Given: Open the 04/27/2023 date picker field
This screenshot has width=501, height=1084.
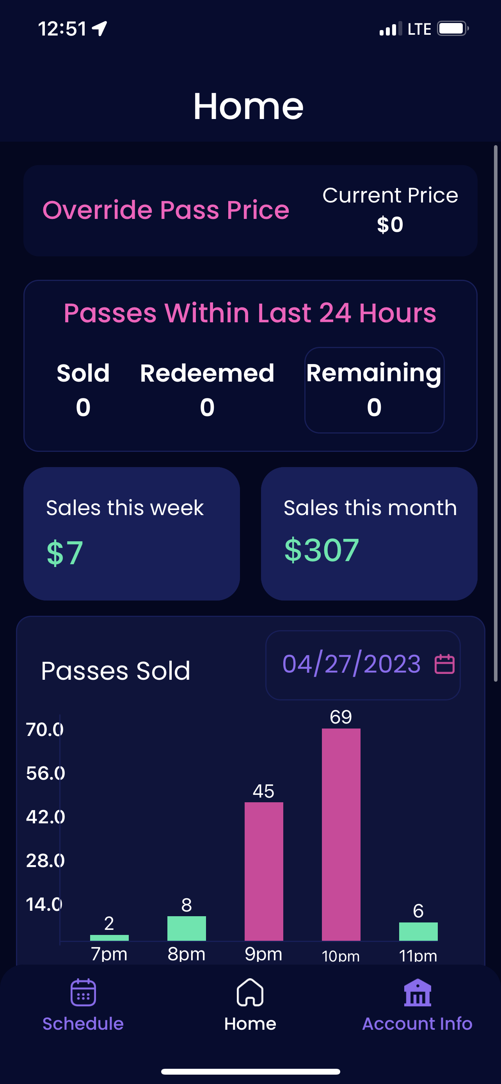Looking at the screenshot, I should coord(352,665).
